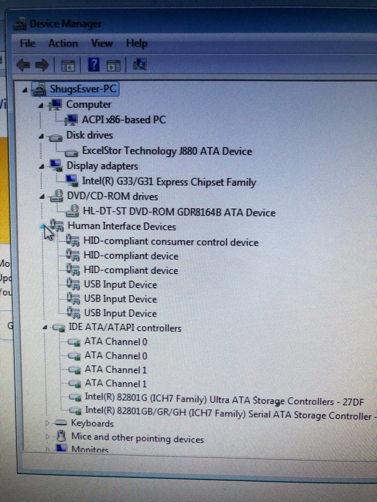Click the Device Manager title bar icon
The image size is (377, 502).
coord(20,24)
